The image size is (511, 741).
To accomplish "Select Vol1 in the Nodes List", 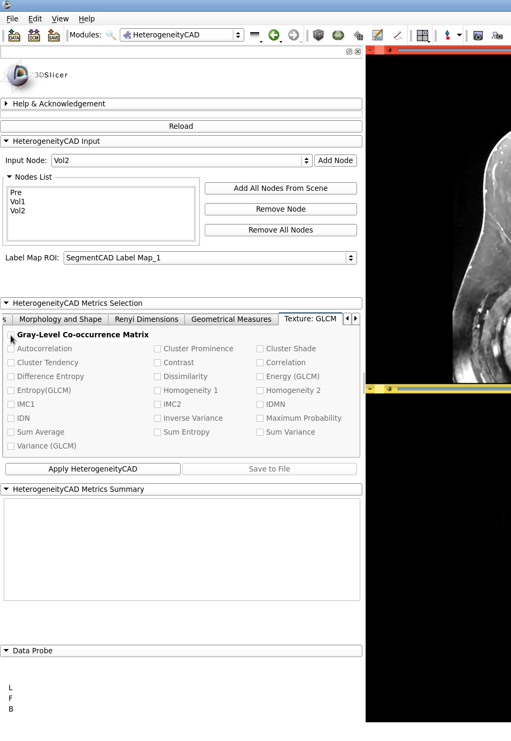I will tap(18, 202).
